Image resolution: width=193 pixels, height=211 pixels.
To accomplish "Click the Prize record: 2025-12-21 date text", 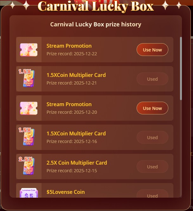I will [x=72, y=83].
